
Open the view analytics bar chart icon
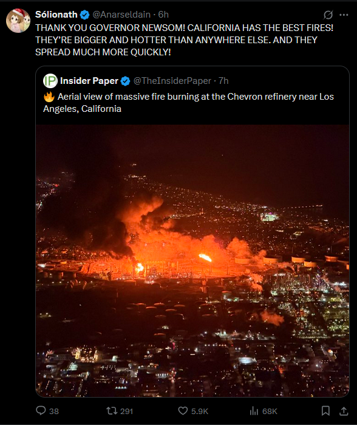pyautogui.click(x=254, y=411)
